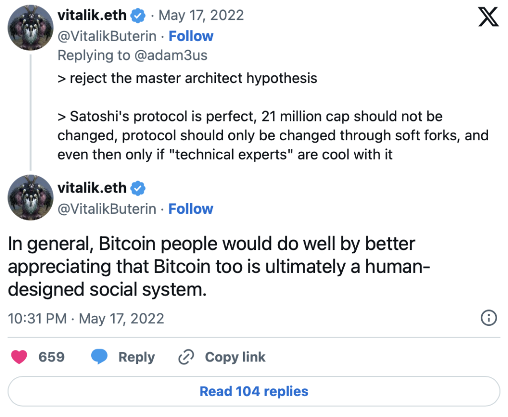
Task: Click the copy link chain icon
Action: click(x=186, y=357)
